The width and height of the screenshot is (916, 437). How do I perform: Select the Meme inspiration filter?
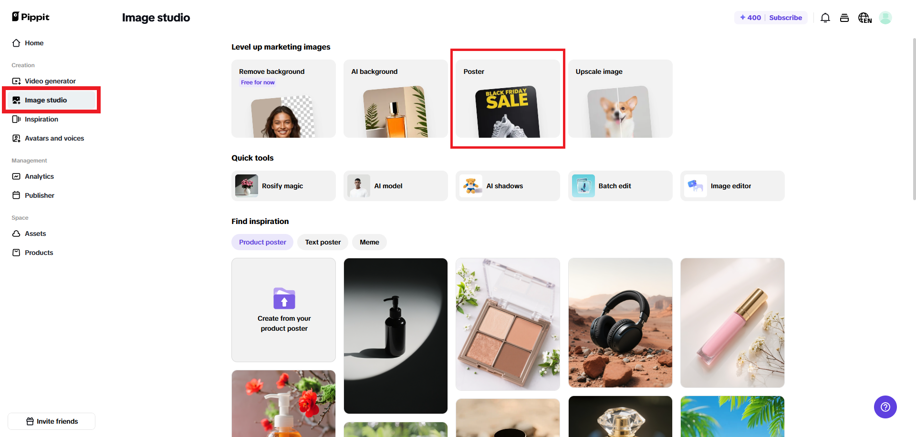tap(369, 242)
